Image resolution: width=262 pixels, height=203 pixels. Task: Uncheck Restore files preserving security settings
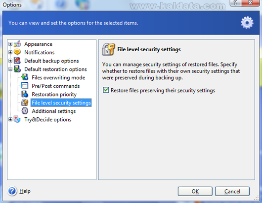click(106, 90)
